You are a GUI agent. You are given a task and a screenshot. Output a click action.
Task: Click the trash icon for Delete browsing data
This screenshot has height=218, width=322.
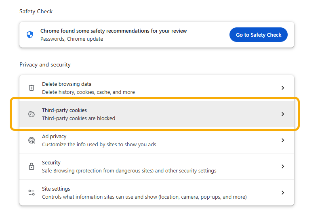[32, 88]
